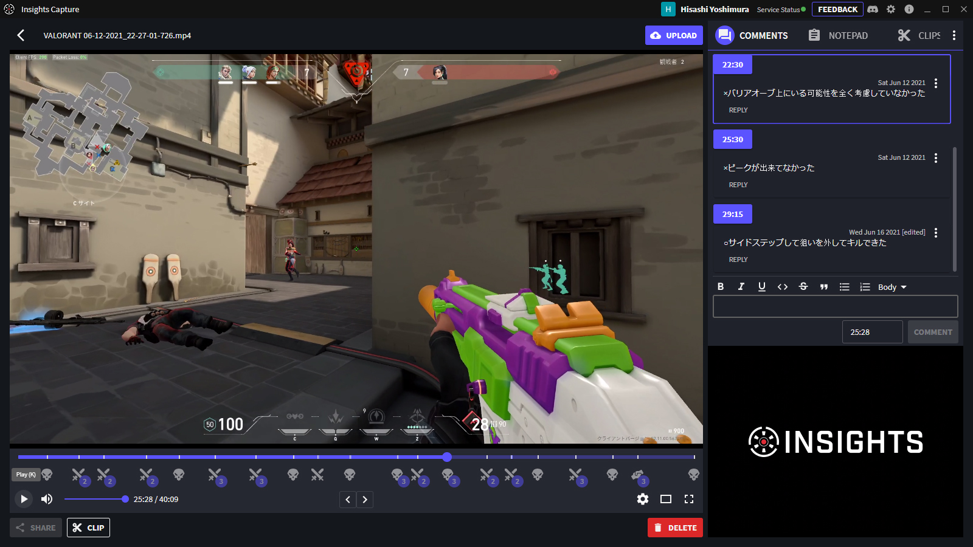Click the comment text input box
This screenshot has height=547, width=973.
pos(836,306)
